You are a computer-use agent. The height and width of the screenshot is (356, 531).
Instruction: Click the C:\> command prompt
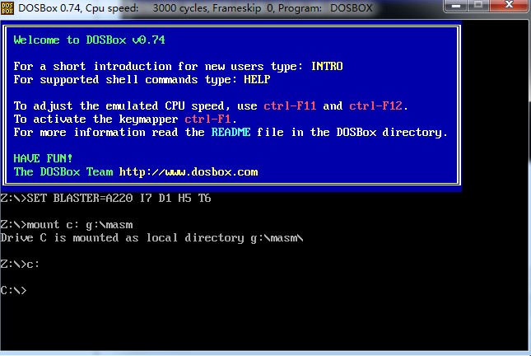pos(13,291)
